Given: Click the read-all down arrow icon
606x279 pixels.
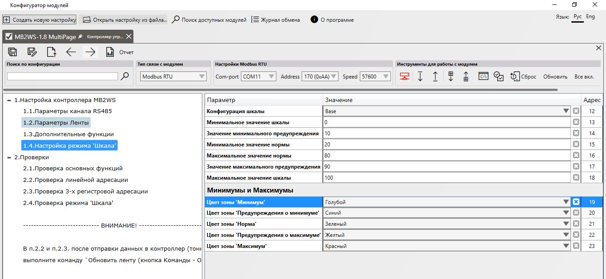Looking at the screenshot, I should coord(420,76).
